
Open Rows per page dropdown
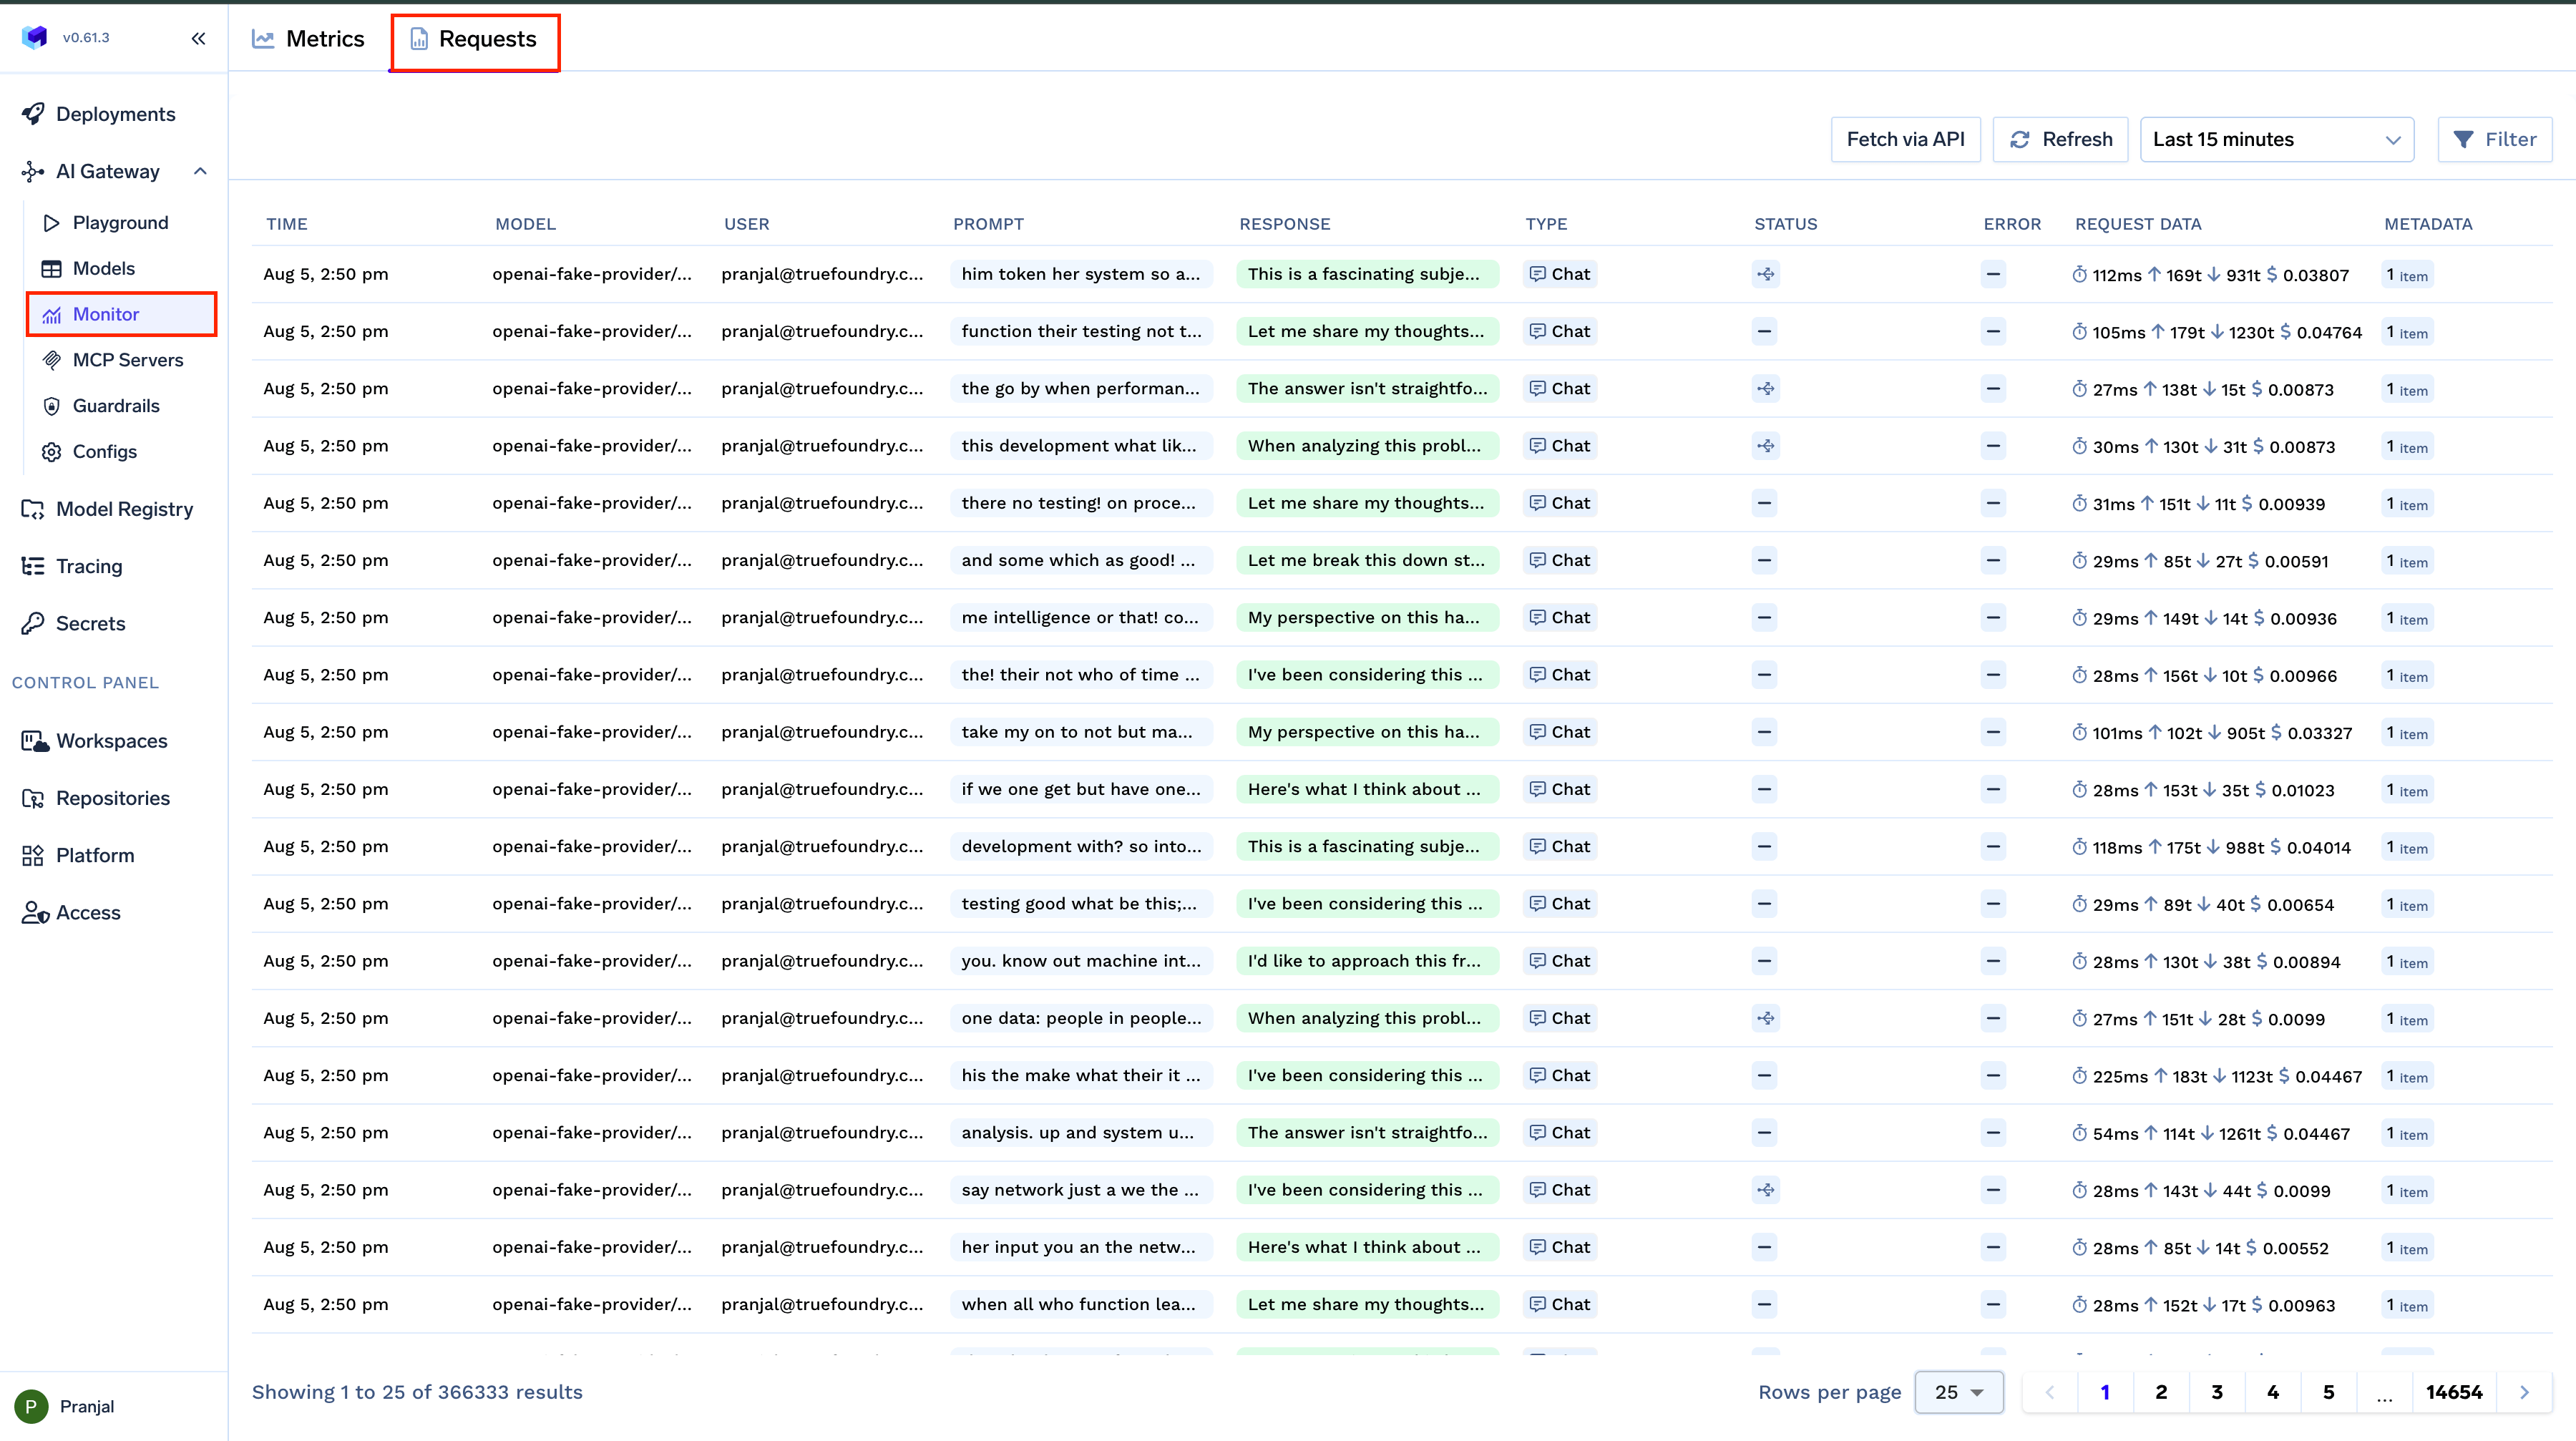tap(1958, 1392)
